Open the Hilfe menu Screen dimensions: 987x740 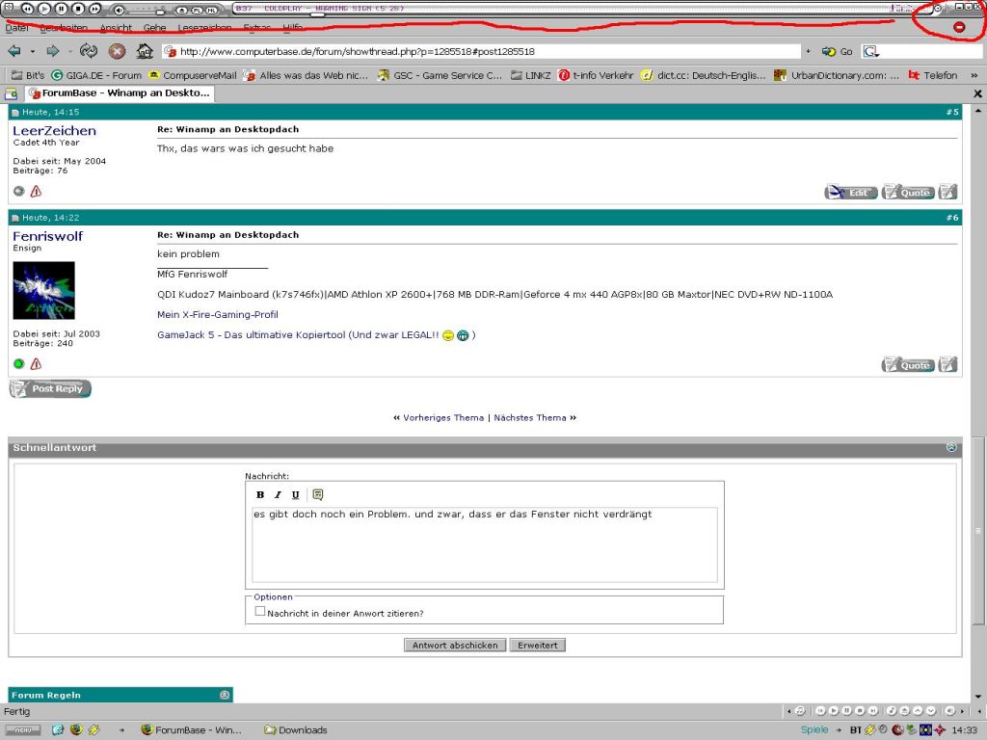click(293, 27)
